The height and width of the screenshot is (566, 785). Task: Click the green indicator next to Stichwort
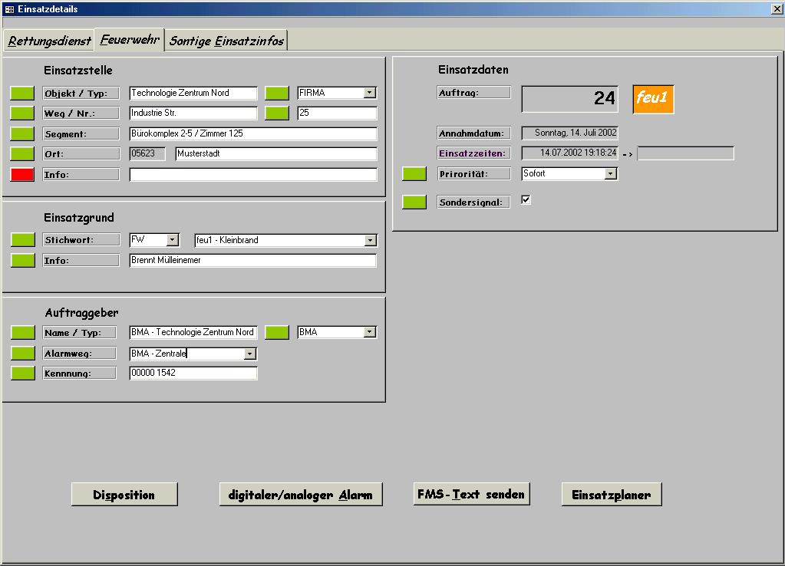click(22, 240)
